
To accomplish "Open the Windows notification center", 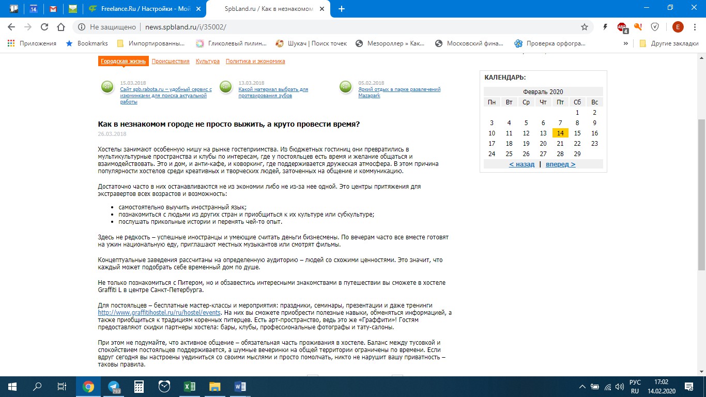I will click(x=688, y=387).
